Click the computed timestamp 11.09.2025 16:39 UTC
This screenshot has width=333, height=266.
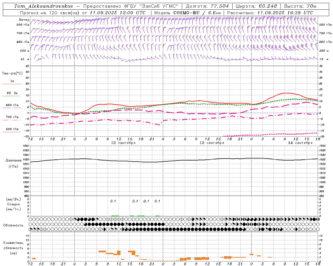285,13
